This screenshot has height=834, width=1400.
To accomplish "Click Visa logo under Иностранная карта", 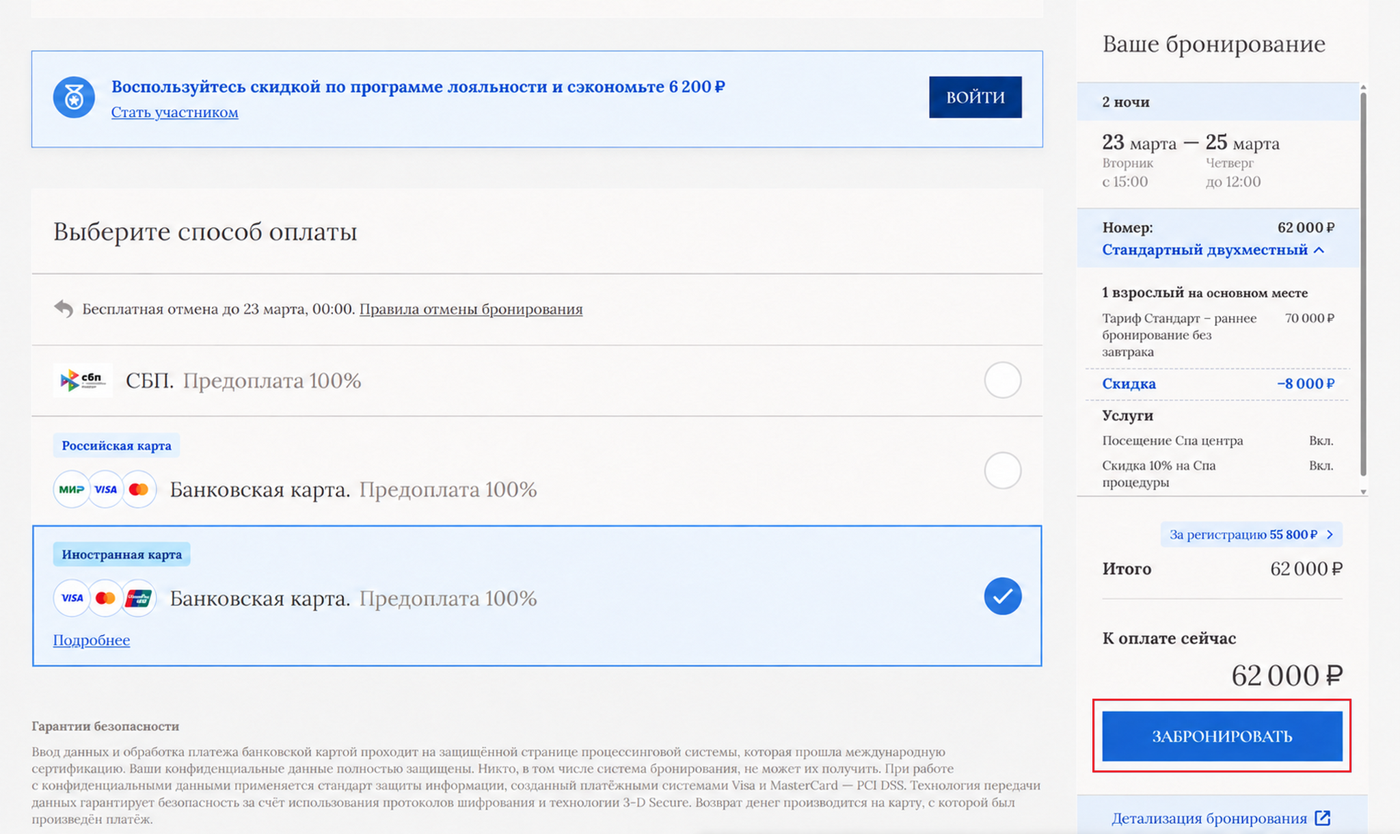I will pyautogui.click(x=72, y=598).
